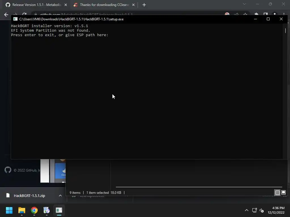290x217 pixels.
Task: Click the 'EFI System Partition was not found' line
Action: 50,30
